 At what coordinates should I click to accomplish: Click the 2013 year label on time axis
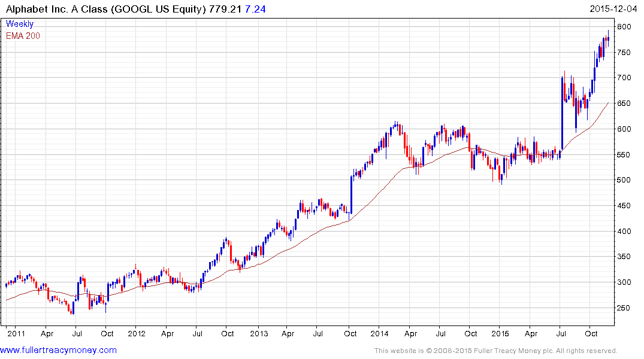[x=259, y=333]
